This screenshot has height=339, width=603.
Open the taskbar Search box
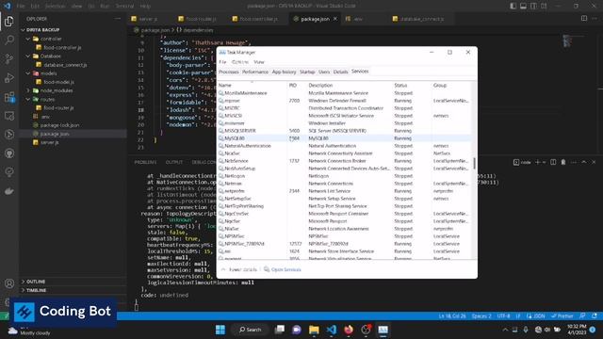pos(251,330)
